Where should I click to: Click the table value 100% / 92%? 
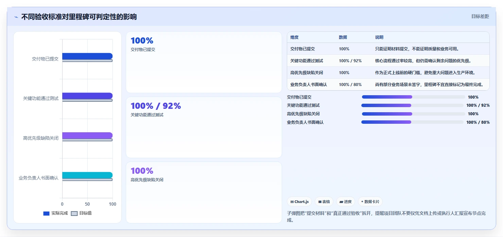coord(350,61)
